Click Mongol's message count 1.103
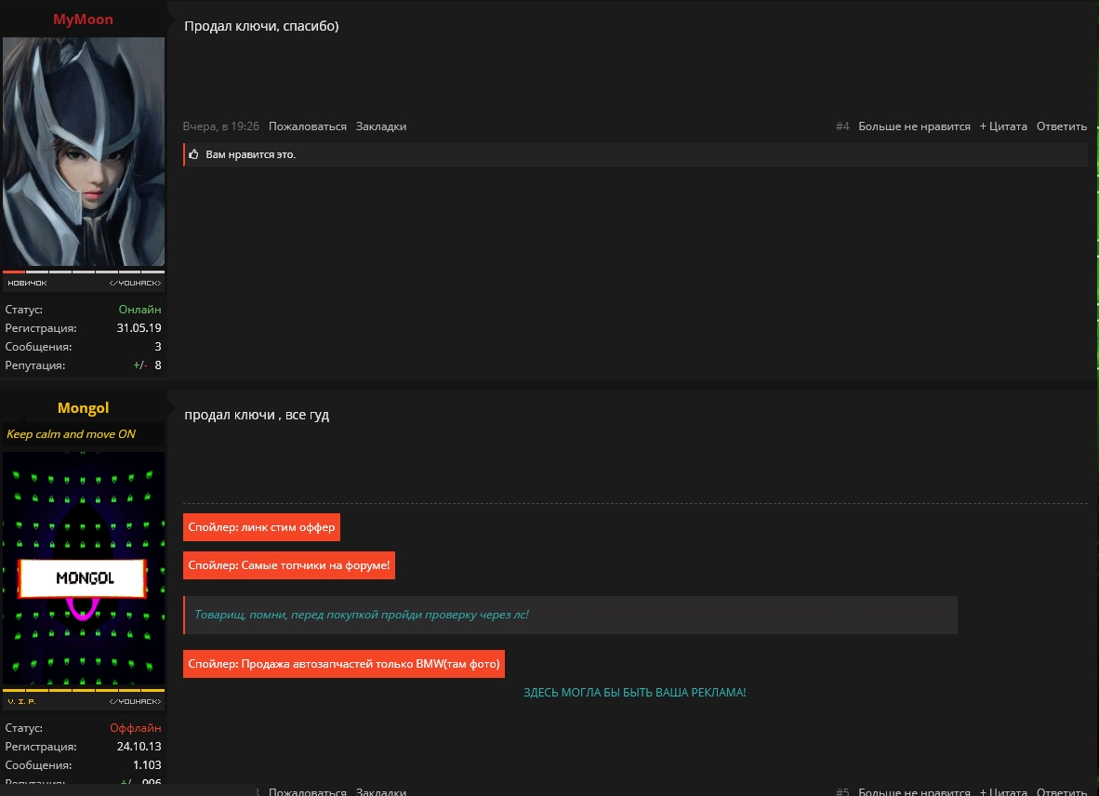1099x796 pixels. [x=147, y=765]
